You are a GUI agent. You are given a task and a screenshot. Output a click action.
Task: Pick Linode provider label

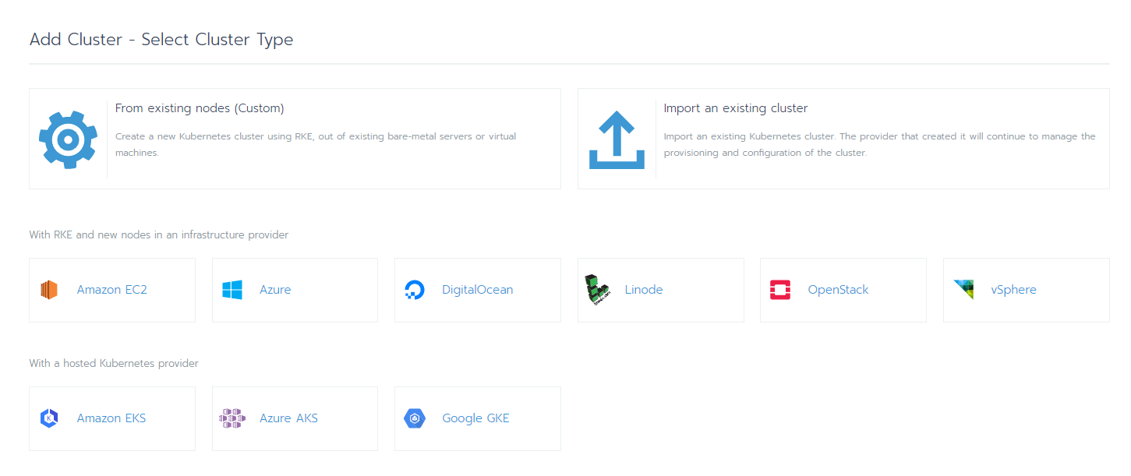tap(644, 290)
